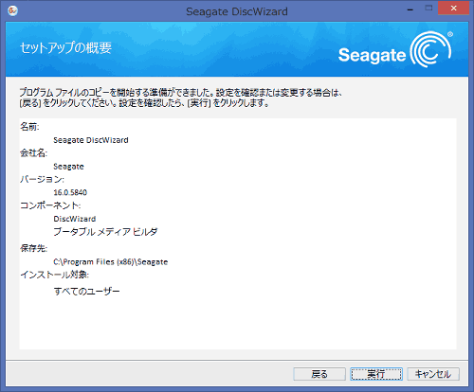Screen dimensions: 474x392
Task: Click the company name value 'Seagate'
Action: 68,167
